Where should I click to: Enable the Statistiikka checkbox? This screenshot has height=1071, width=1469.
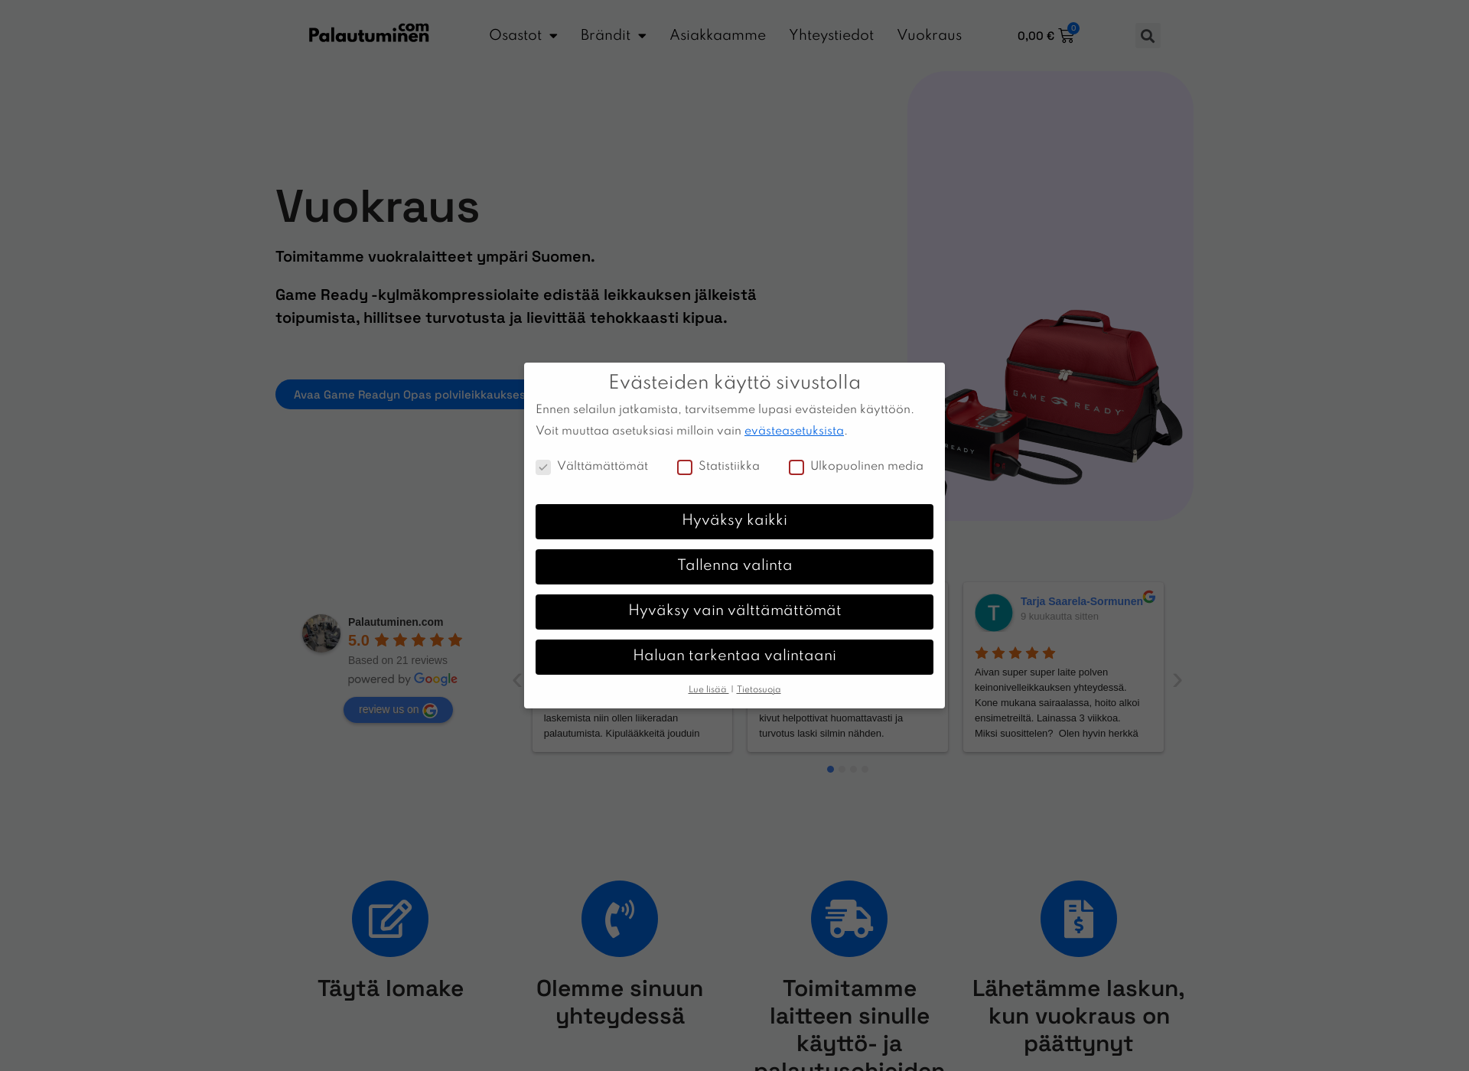(684, 467)
